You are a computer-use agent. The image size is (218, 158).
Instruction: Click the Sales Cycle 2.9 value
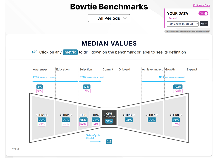coord(109,142)
